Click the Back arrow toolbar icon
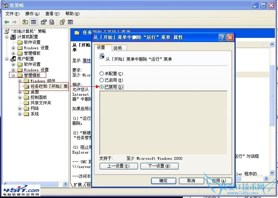The height and width of the screenshot is (198, 278). [x=7, y=22]
